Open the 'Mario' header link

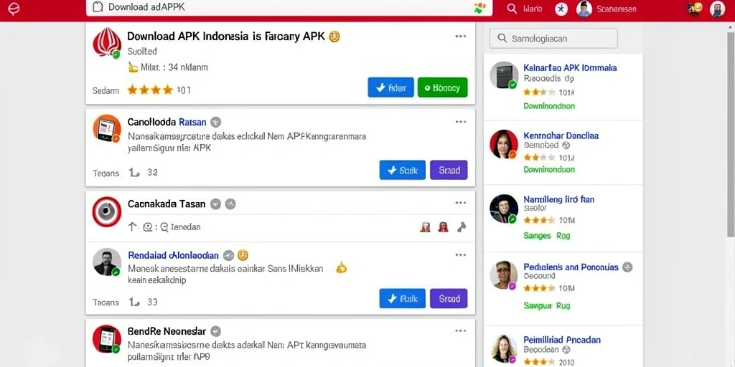(x=532, y=9)
